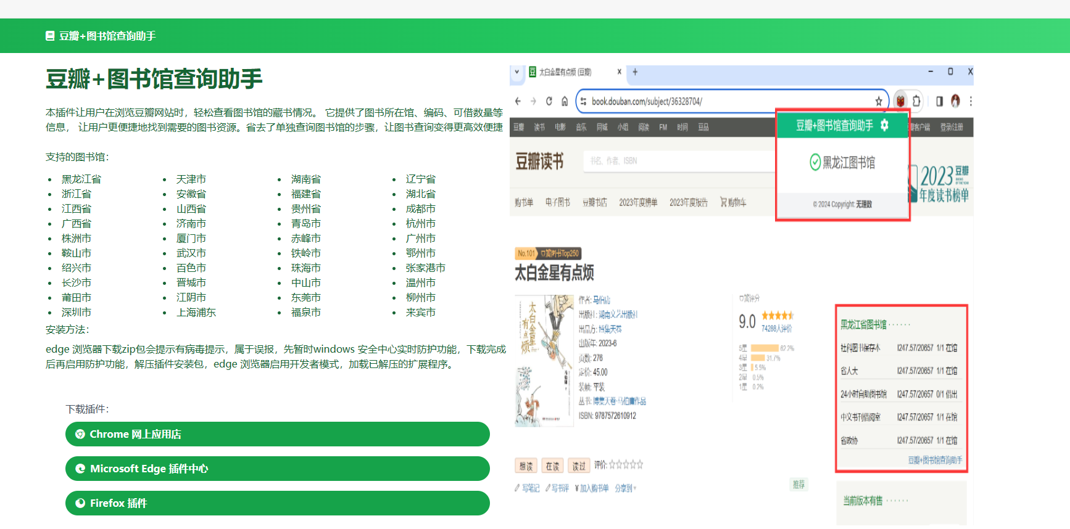The height and width of the screenshot is (529, 1070).
Task: Click the Firefox 插件 download button
Action: (277, 503)
